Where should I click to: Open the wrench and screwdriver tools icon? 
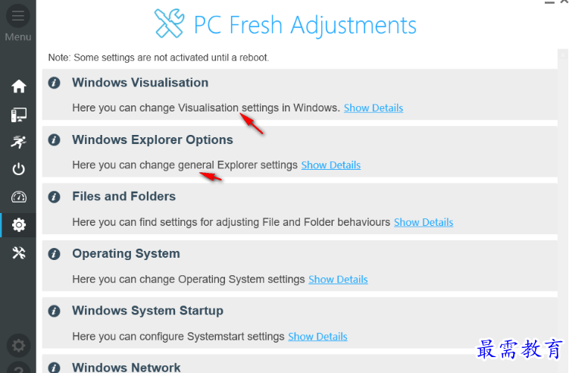[18, 252]
